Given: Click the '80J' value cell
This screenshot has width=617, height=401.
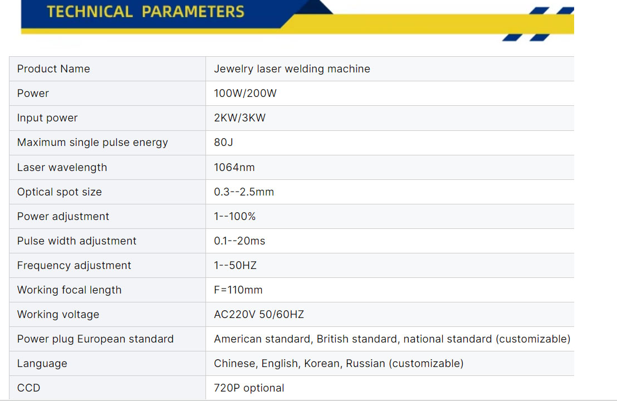Looking at the screenshot, I should click(x=390, y=143).
